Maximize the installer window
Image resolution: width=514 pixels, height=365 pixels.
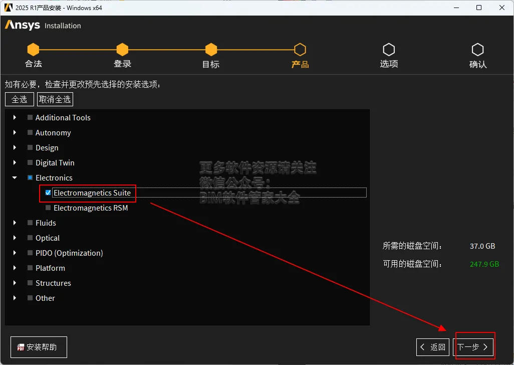[479, 8]
